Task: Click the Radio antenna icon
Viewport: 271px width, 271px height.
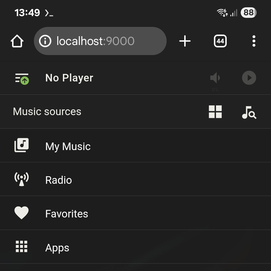Action: tap(22, 179)
